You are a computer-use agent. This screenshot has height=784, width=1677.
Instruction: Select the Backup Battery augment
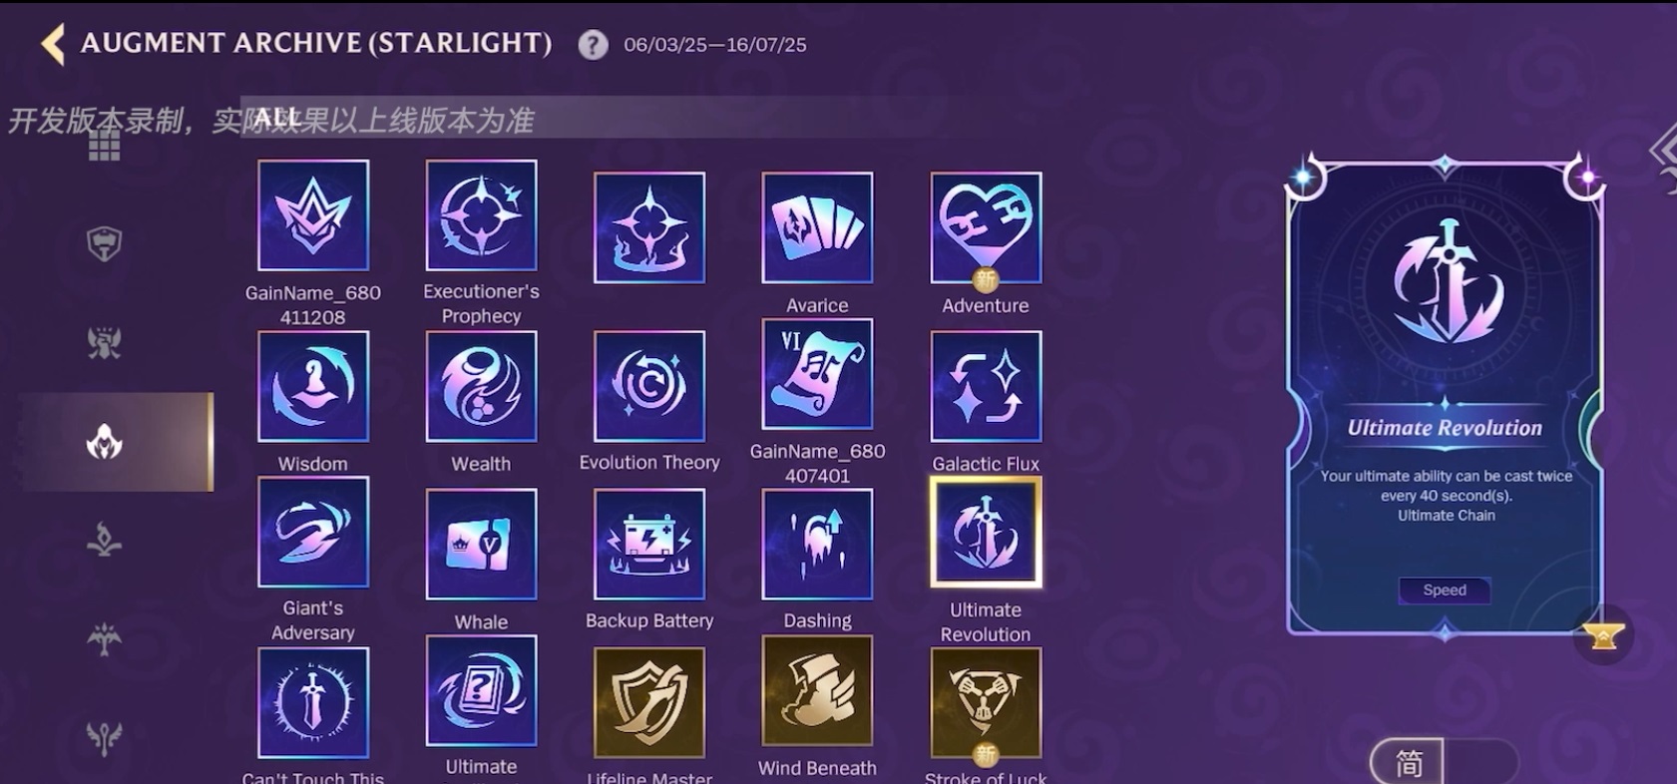(649, 544)
